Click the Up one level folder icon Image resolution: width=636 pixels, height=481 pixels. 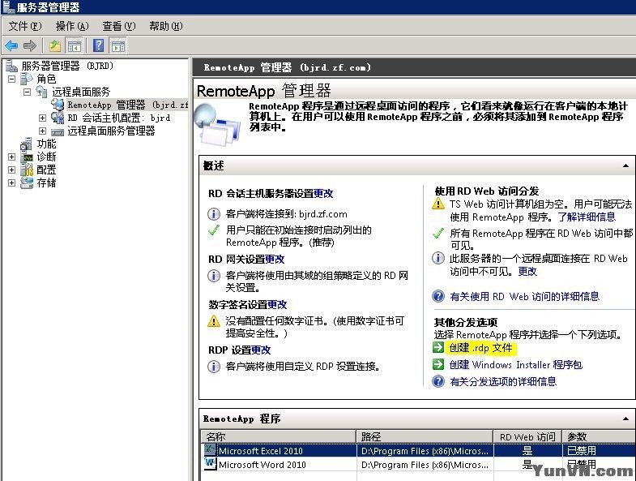tap(55, 45)
